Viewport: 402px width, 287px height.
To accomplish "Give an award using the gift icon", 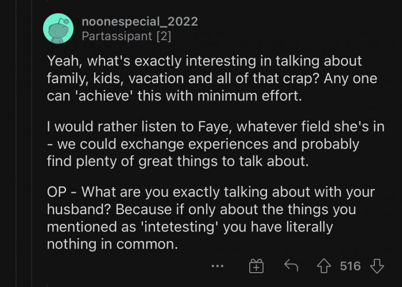I will point(256,266).
